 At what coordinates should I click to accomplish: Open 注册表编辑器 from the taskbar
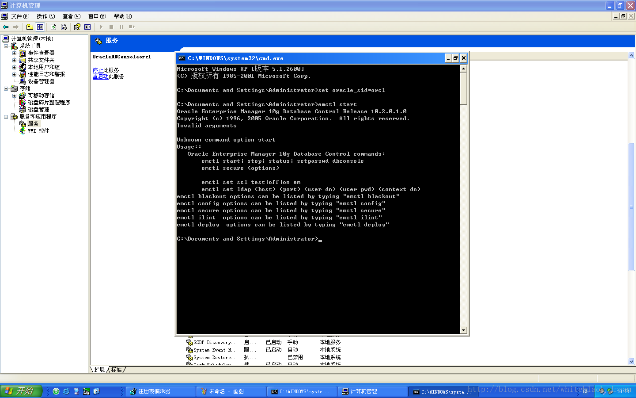[161, 391]
